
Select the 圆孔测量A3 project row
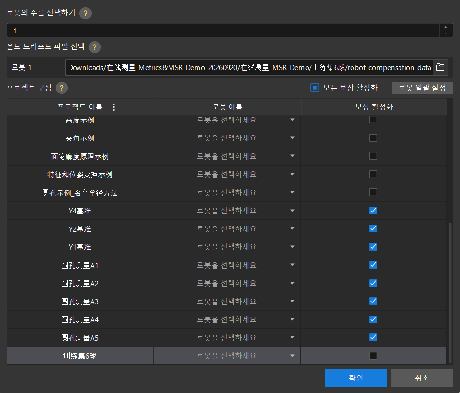(227, 302)
